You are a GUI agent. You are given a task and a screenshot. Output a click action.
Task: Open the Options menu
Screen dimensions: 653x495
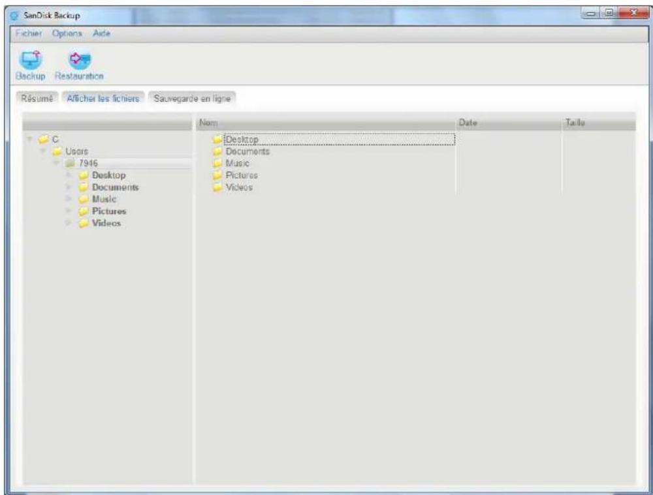[x=67, y=33]
